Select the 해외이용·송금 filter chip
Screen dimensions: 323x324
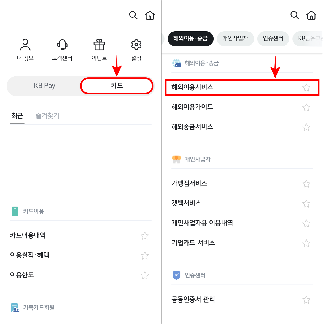point(190,39)
